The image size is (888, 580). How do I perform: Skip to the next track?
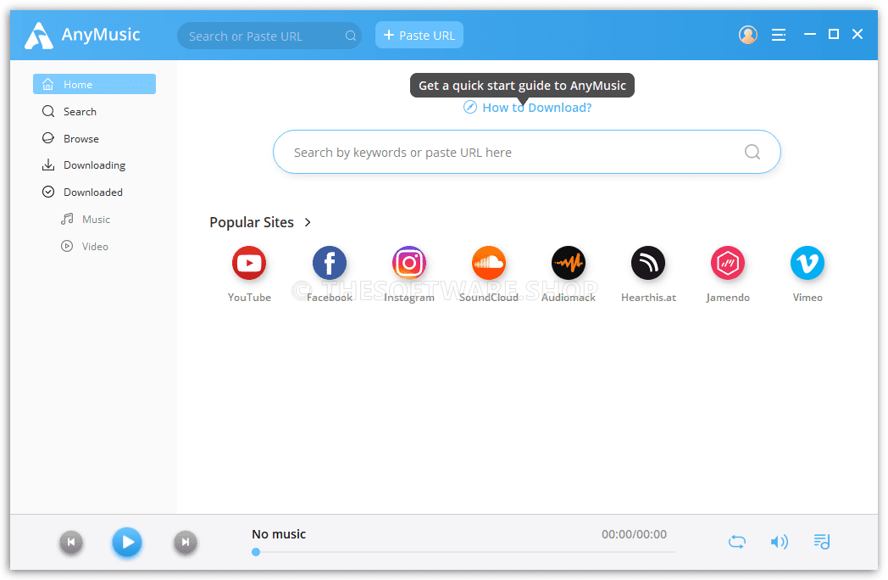point(186,543)
